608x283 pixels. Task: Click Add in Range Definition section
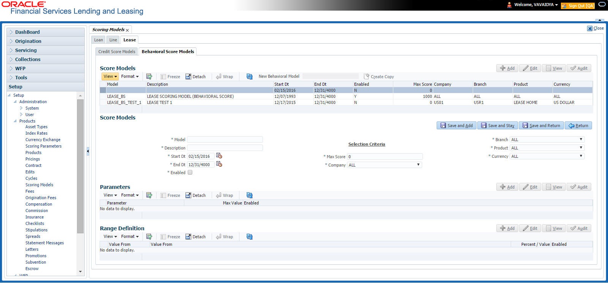point(507,228)
